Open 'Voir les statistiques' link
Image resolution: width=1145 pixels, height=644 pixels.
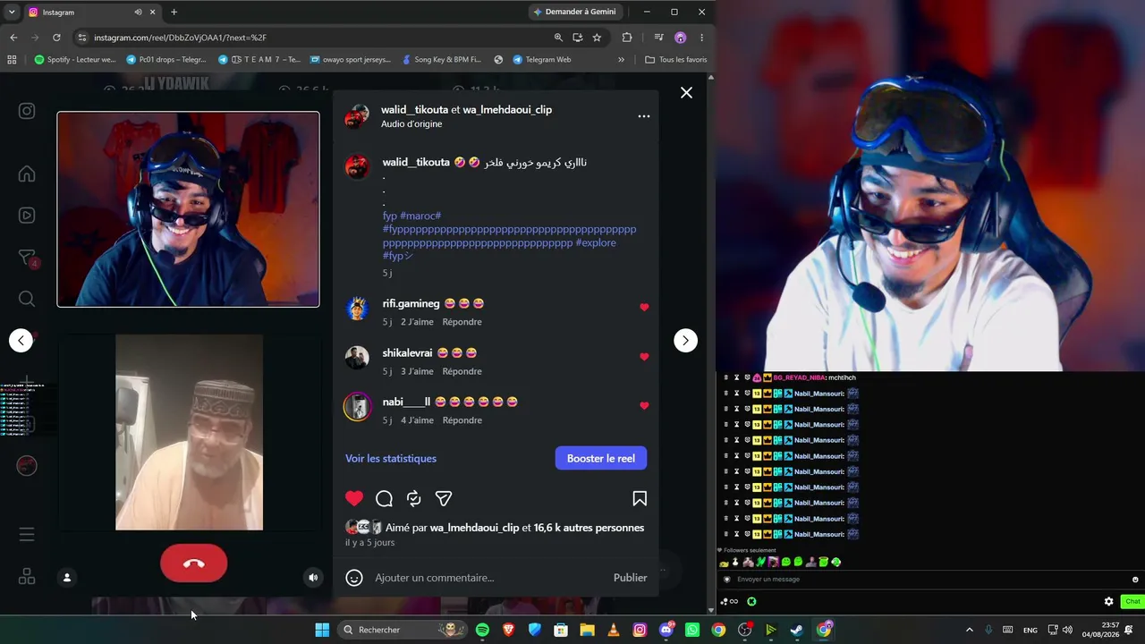pyautogui.click(x=391, y=458)
